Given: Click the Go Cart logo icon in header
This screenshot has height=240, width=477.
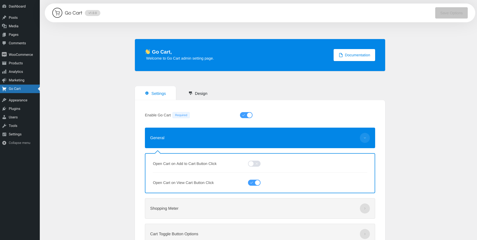Looking at the screenshot, I should [57, 13].
